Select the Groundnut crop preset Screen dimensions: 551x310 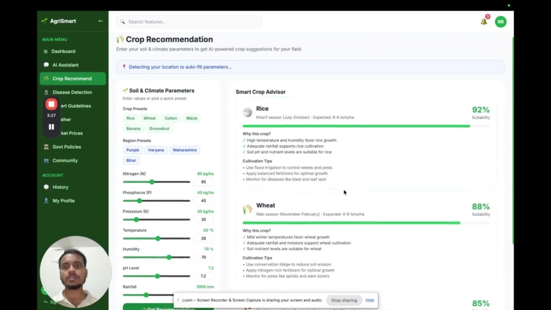[x=159, y=128]
